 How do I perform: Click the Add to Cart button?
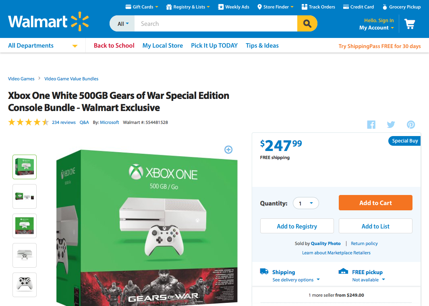point(375,203)
